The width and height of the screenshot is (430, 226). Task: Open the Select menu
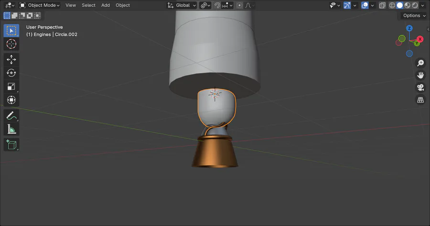pyautogui.click(x=88, y=5)
